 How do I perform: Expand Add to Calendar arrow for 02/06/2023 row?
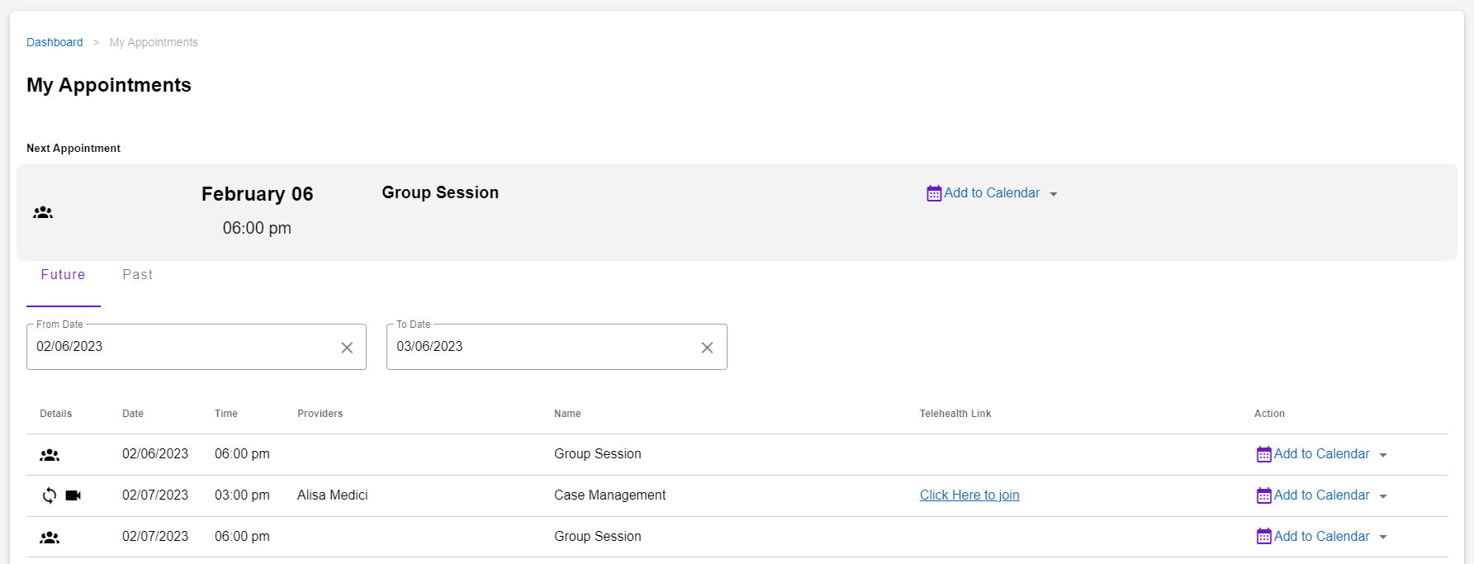coord(1383,455)
